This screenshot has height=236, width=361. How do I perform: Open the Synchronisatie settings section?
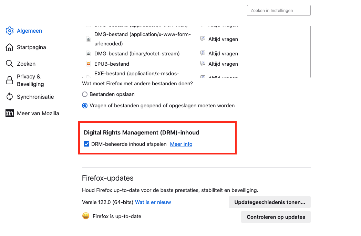(35, 97)
